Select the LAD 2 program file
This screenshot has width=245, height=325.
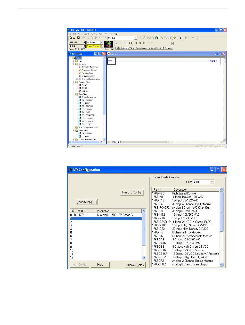tap(85, 91)
